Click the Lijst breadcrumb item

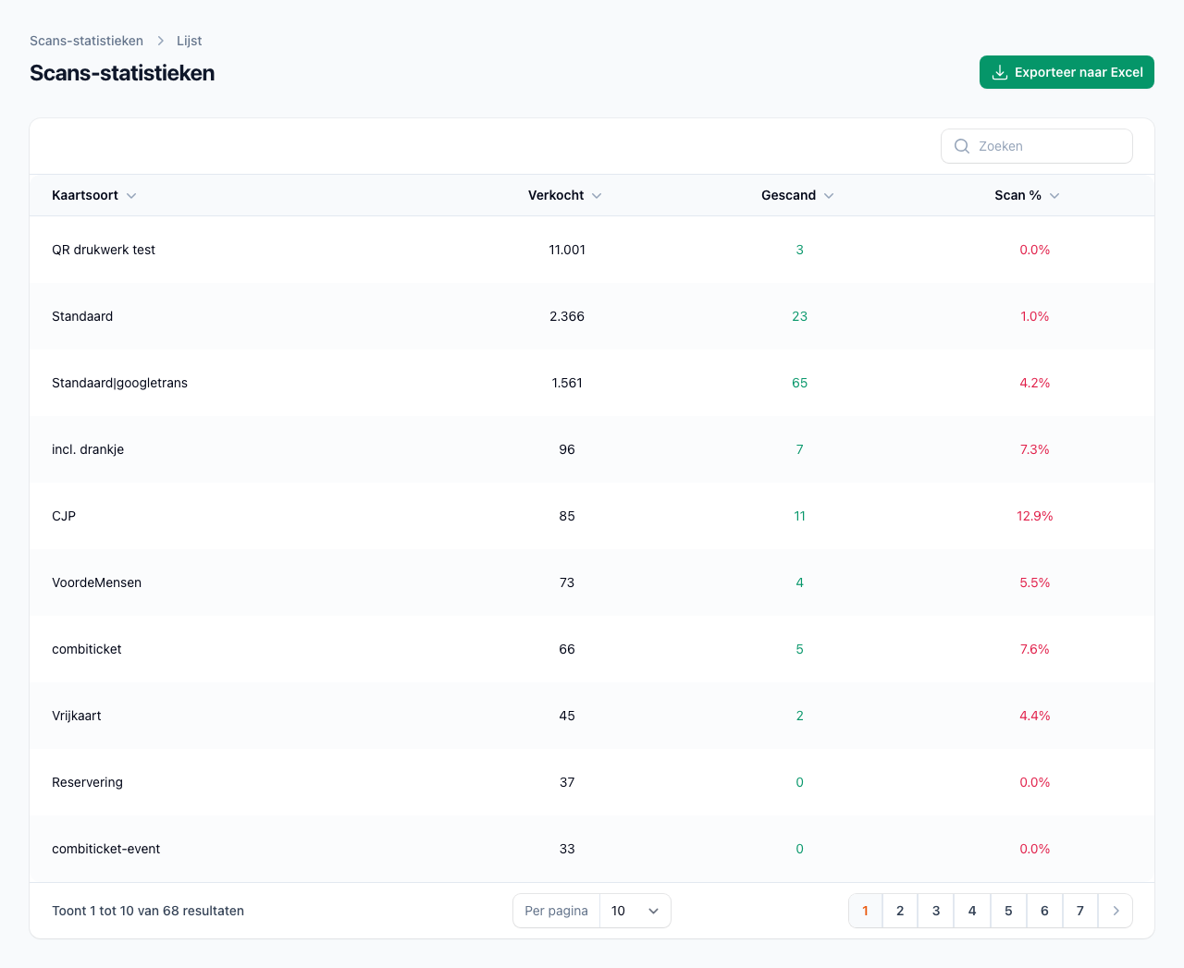189,41
